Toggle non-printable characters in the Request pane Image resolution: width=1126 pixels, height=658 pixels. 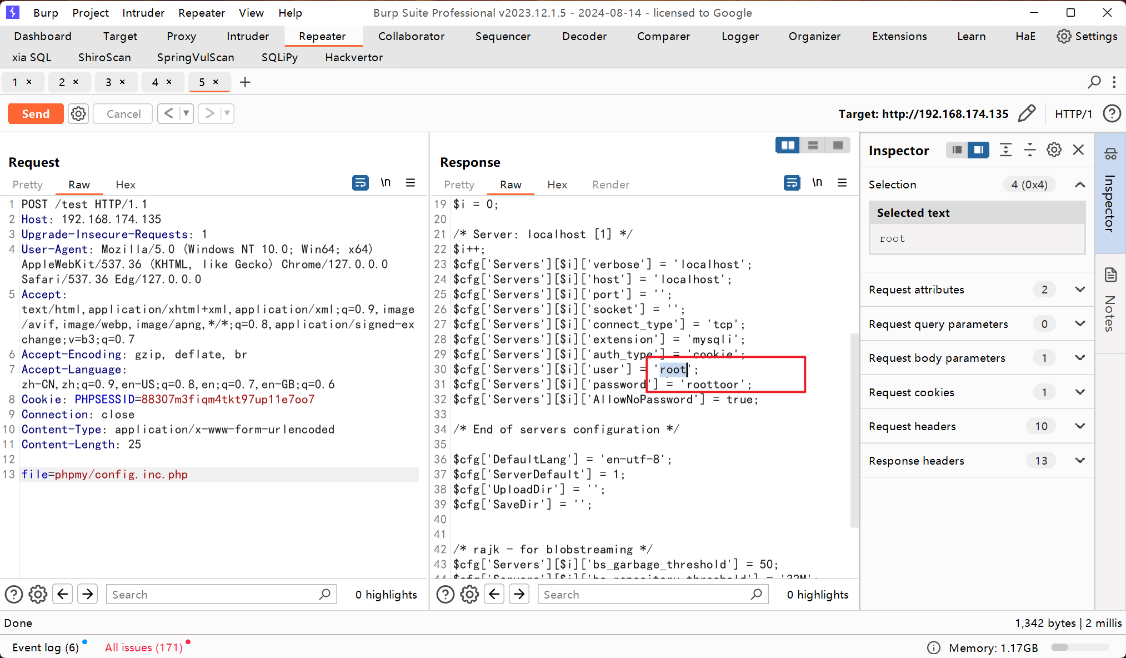click(386, 182)
